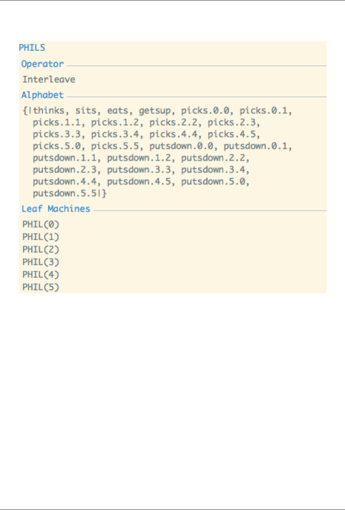Select the 'getsup' event
This screenshot has width=345, height=510.
coord(155,111)
